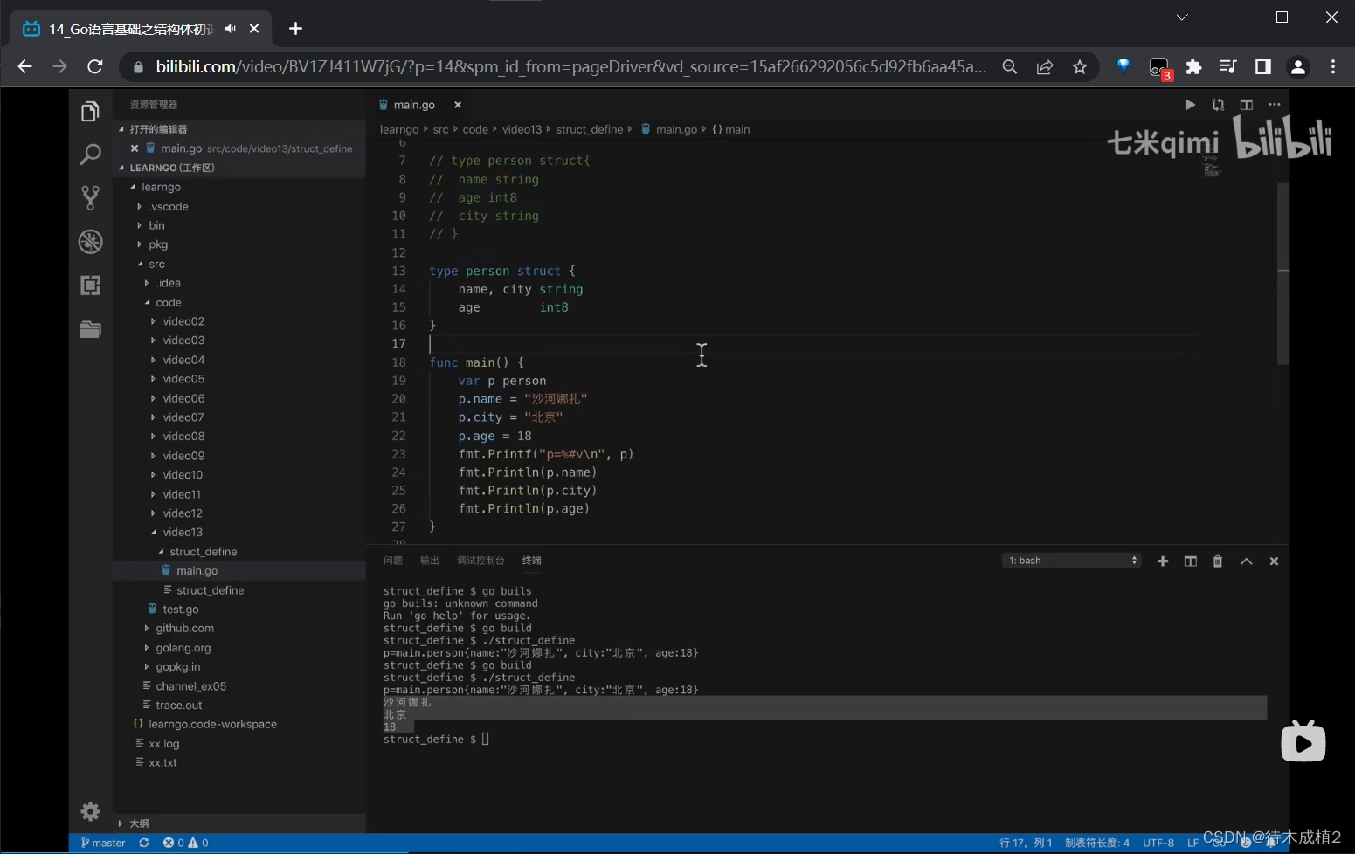The image size is (1355, 854).
Task: Switch to the Problems panel tab
Action: [x=393, y=561]
